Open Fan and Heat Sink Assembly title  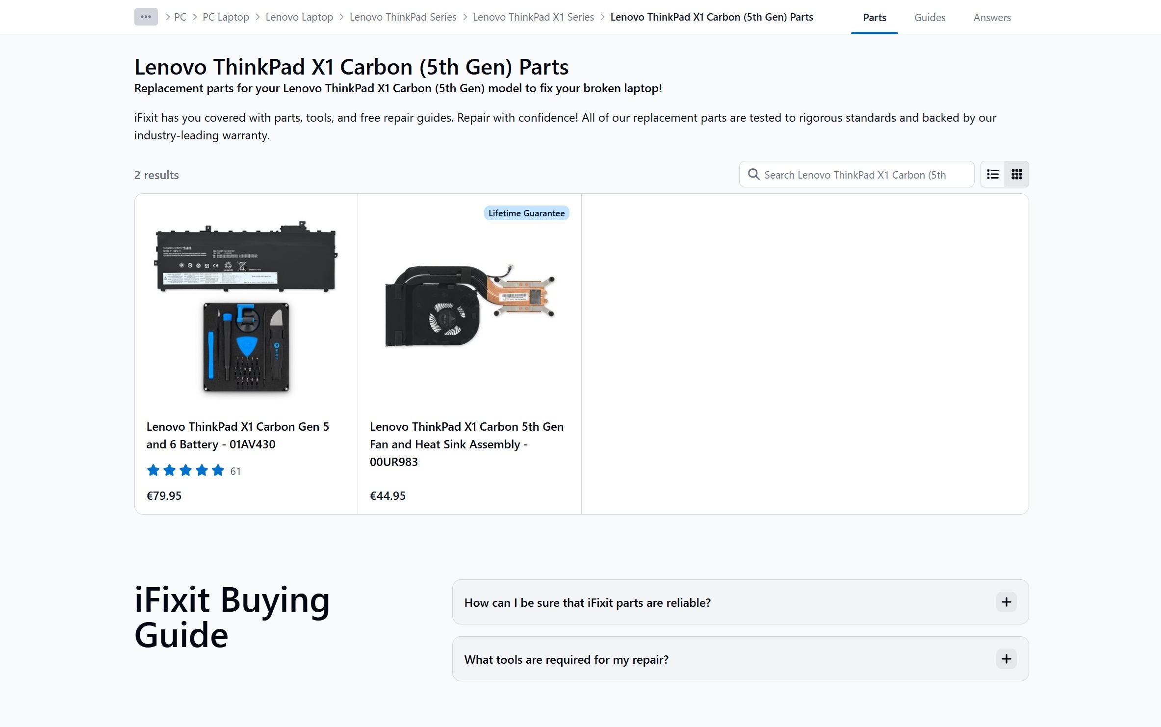click(466, 443)
